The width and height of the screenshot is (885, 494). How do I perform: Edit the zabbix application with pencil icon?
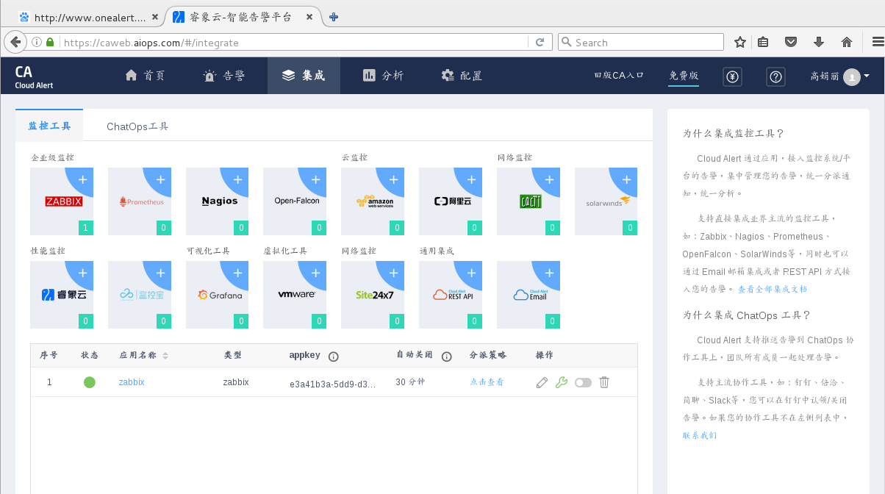[542, 382]
